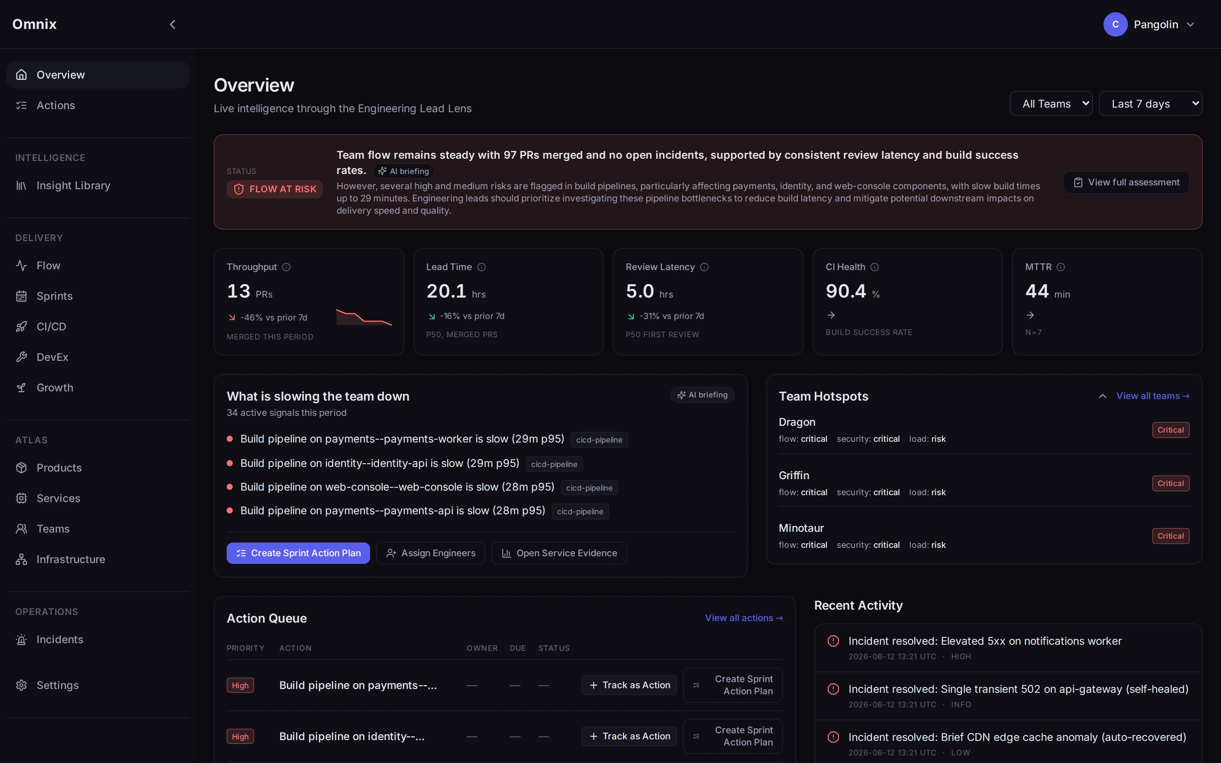
Task: Open the CI/CD page
Action: click(x=97, y=327)
